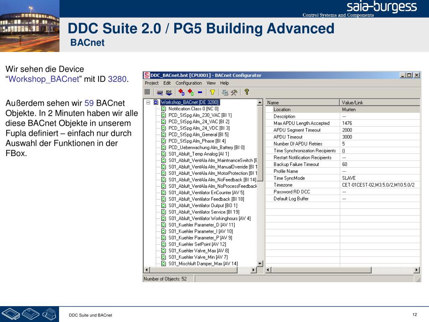Click icon beside PCD_Ueberwachung Alm_Battery

pos(163,147)
